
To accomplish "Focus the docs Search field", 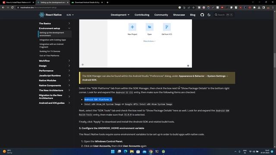I will pos(224,15).
